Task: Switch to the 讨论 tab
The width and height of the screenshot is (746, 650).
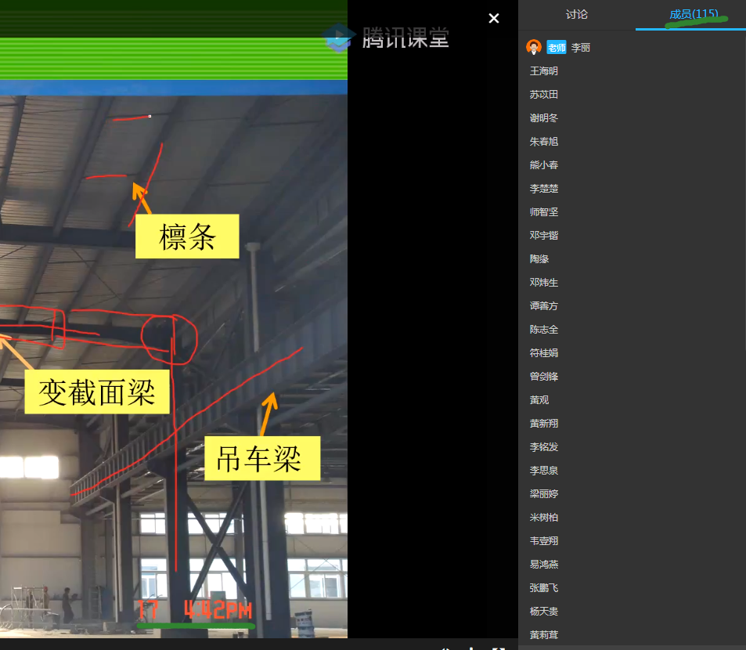Action: tap(577, 15)
